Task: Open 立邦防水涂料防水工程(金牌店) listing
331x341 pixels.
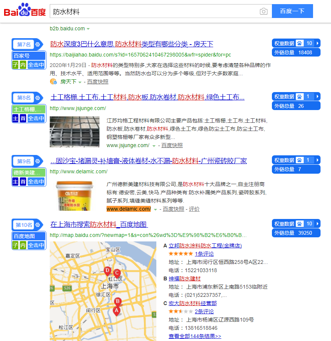Action: coord(205,246)
